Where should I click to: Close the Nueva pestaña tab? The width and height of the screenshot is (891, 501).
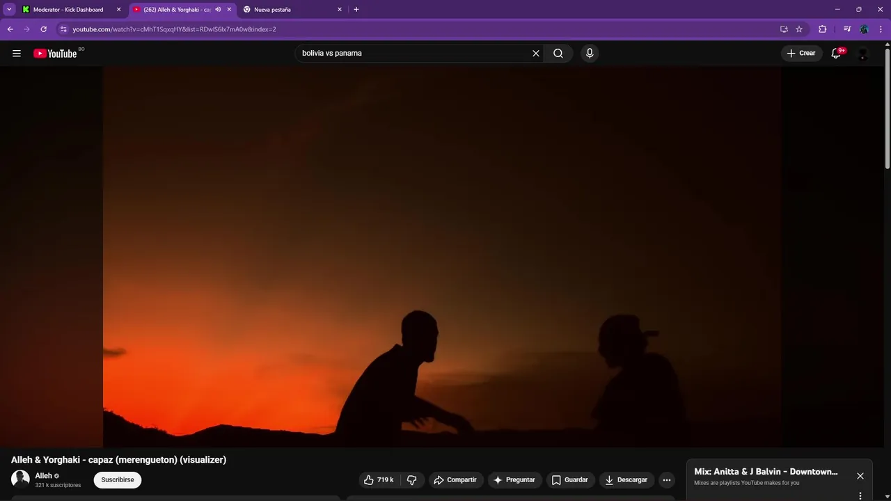(x=340, y=10)
